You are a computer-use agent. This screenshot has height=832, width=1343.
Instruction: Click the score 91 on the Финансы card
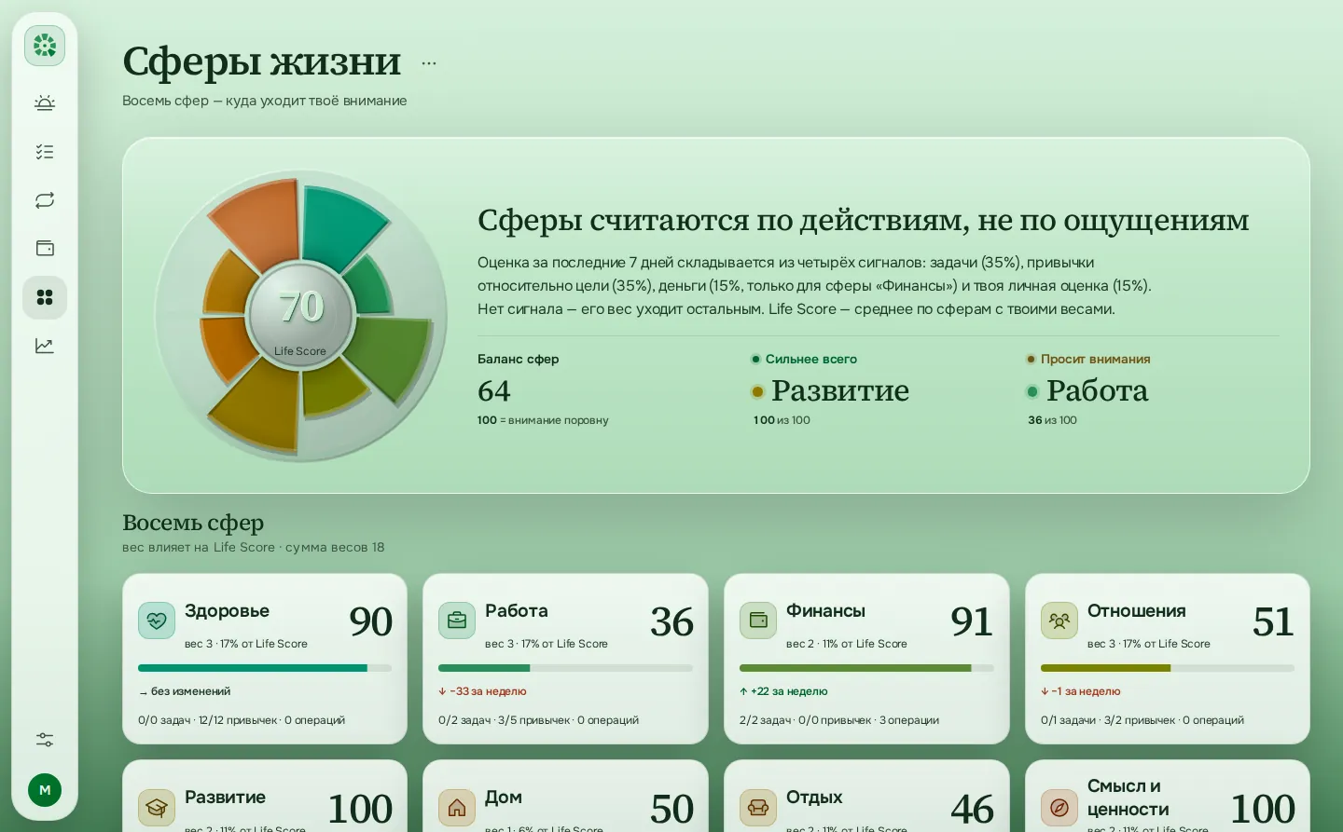(972, 622)
